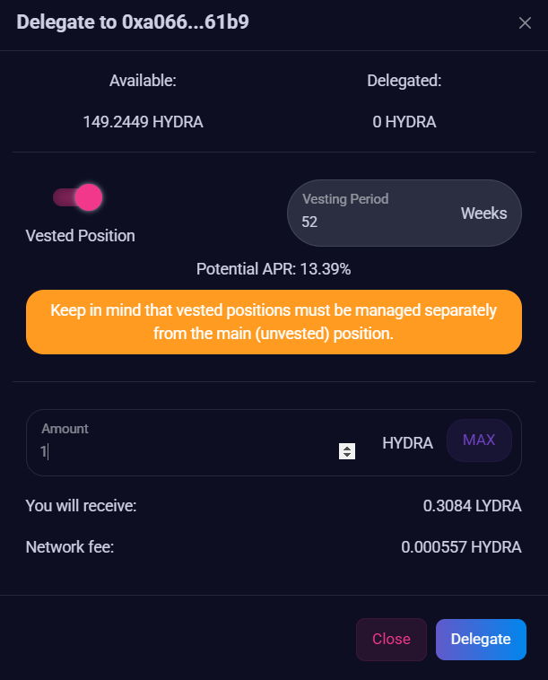Click the HYDRA currency label beside Amount
The image size is (548, 680).
point(407,442)
